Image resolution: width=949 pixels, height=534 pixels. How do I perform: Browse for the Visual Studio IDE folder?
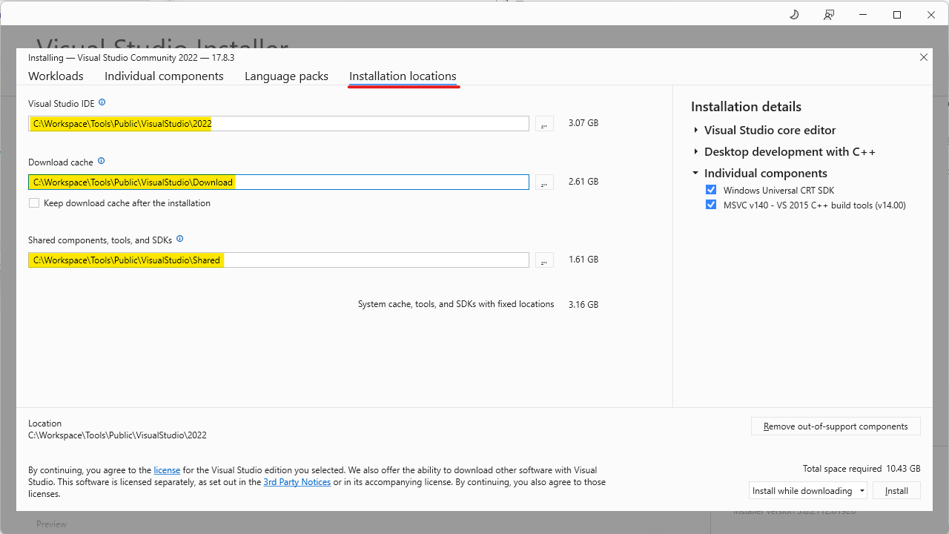pyautogui.click(x=543, y=123)
